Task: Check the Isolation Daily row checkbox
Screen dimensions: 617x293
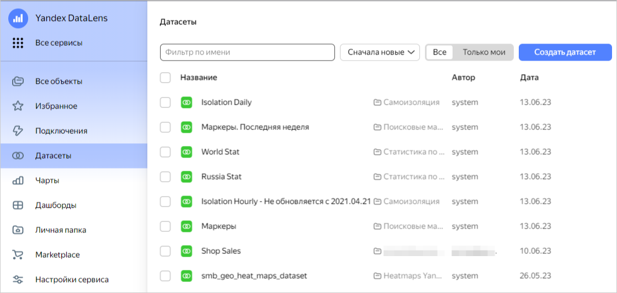Action: 165,102
